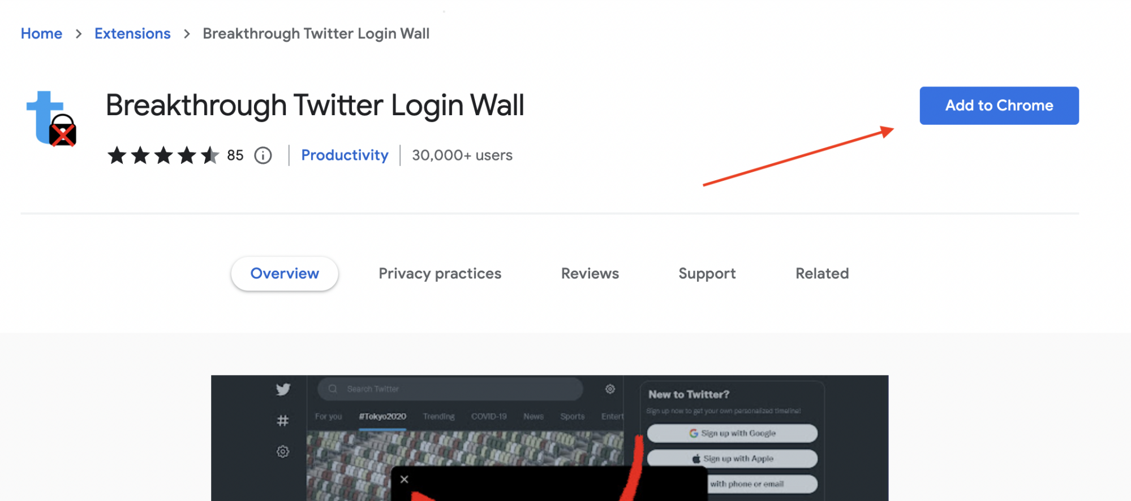Select the Explore hashtag icon in the screenshot
The image size is (1131, 501).
pyautogui.click(x=282, y=420)
